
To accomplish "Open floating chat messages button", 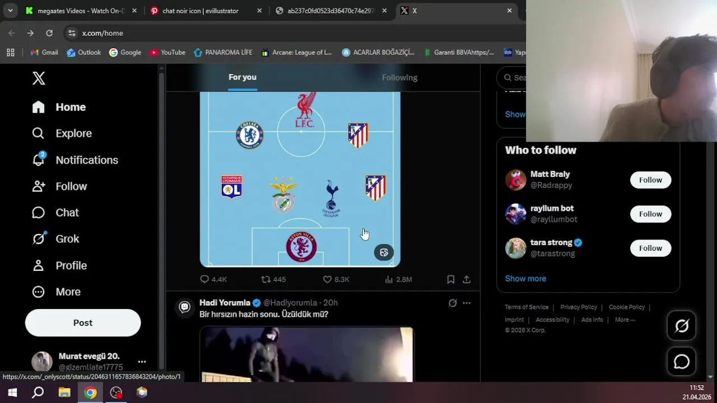I will [681, 362].
